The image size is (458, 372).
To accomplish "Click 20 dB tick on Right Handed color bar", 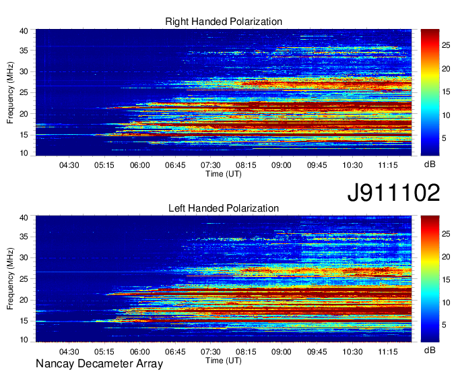I will (446, 69).
